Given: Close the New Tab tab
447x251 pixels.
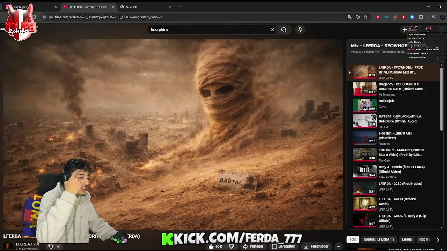Looking at the screenshot, I should pyautogui.click(x=170, y=7).
